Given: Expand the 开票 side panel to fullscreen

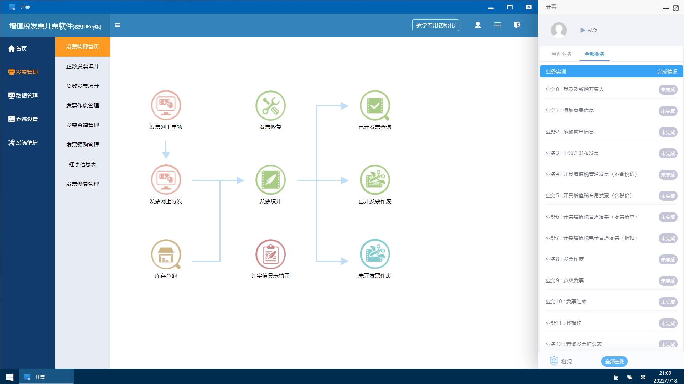Looking at the screenshot, I should click(x=676, y=8).
